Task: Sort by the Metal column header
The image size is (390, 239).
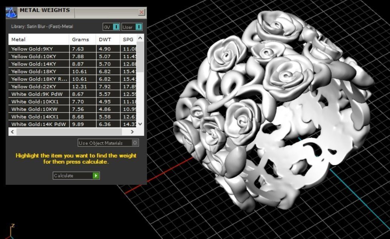Action: point(39,40)
